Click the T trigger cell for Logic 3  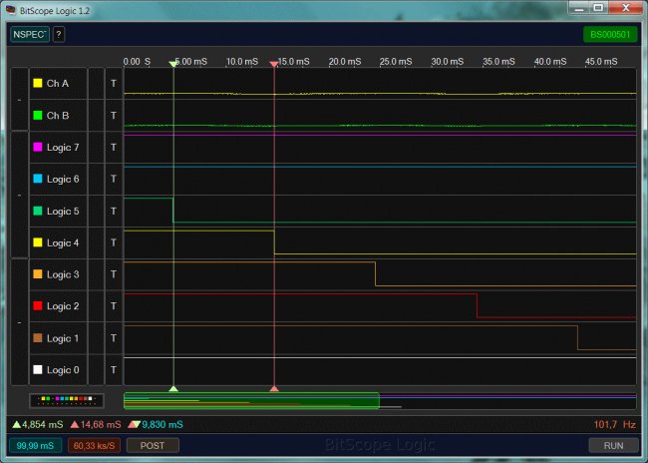[114, 274]
